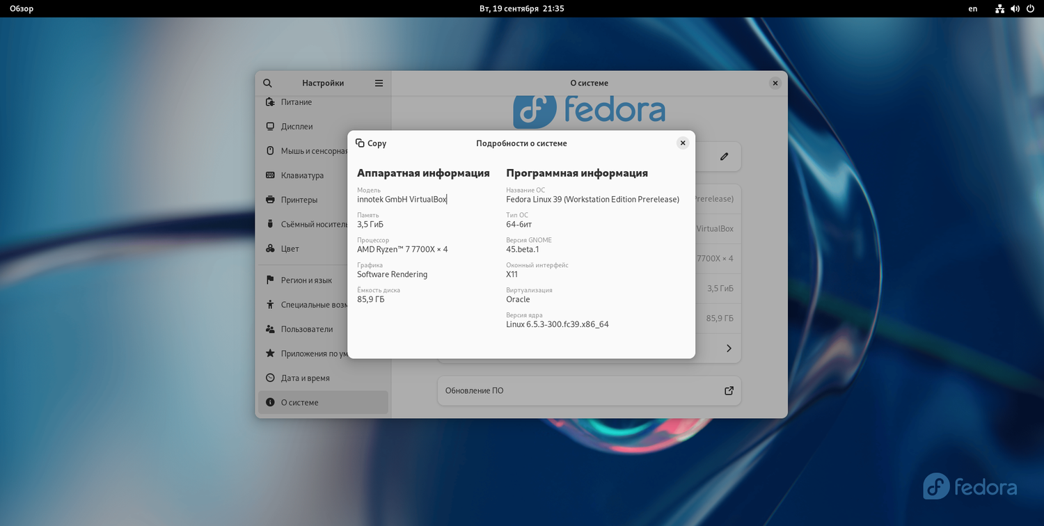Open the Принтеры panel
The height and width of the screenshot is (526, 1044).
pos(323,200)
